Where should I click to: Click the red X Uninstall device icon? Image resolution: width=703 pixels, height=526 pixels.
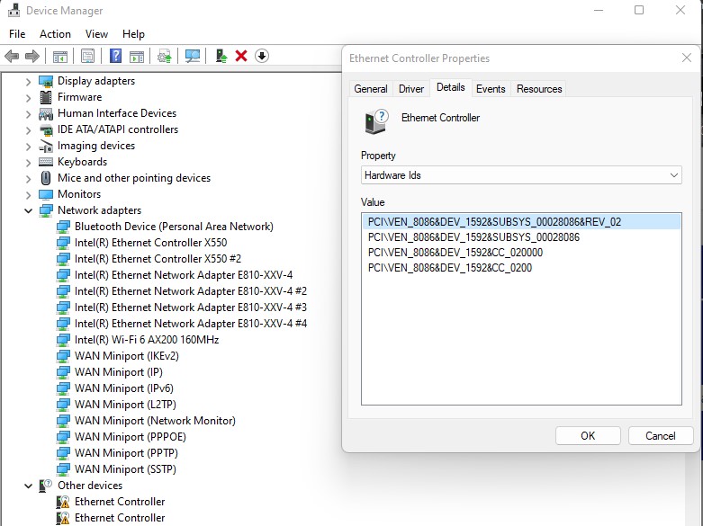[241, 56]
